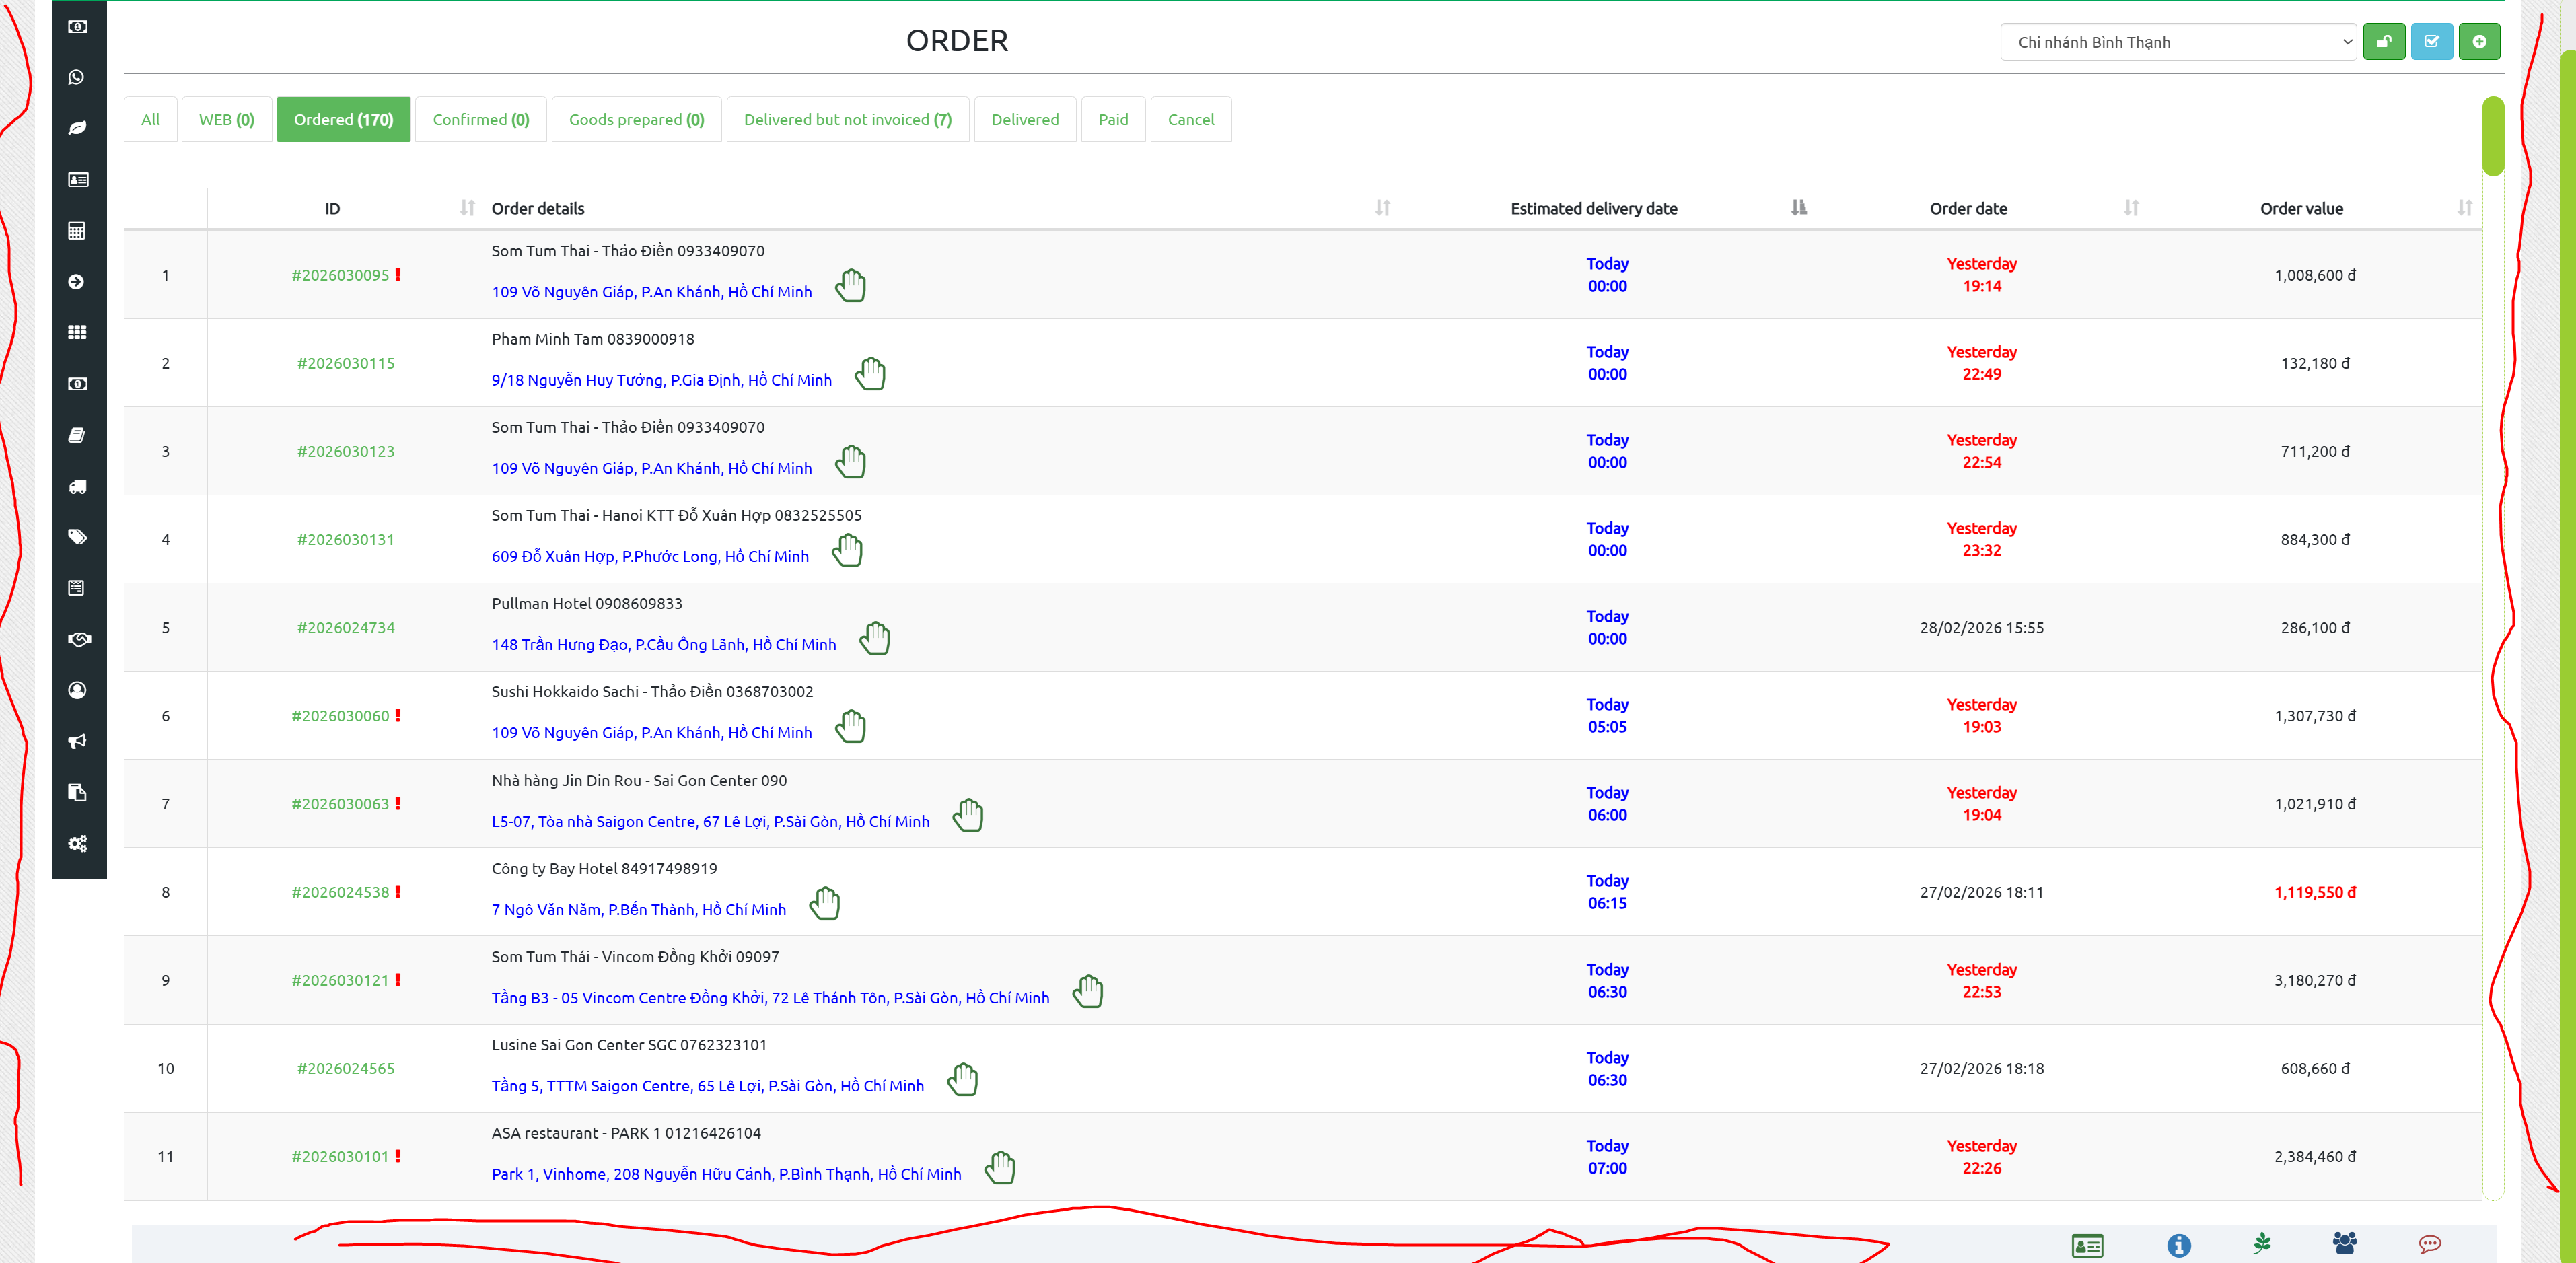Click the group users icon in footer
The height and width of the screenshot is (1263, 2576).
pos(2344,1243)
